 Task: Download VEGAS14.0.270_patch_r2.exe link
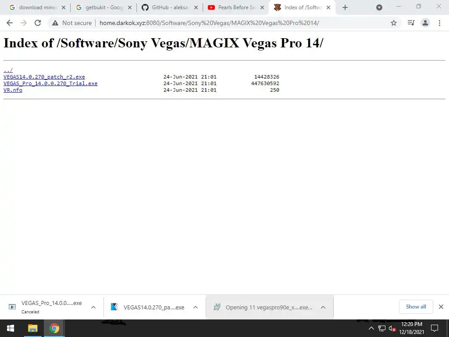coord(44,77)
